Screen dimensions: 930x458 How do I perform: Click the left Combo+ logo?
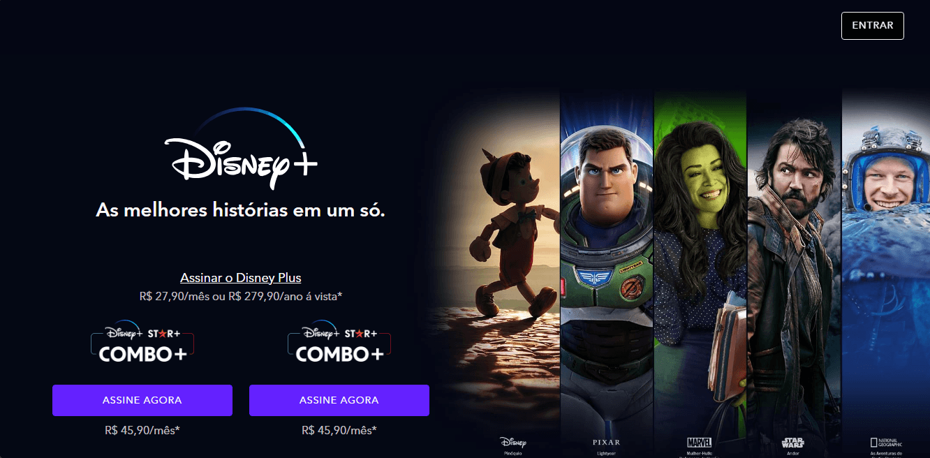pyautogui.click(x=142, y=343)
